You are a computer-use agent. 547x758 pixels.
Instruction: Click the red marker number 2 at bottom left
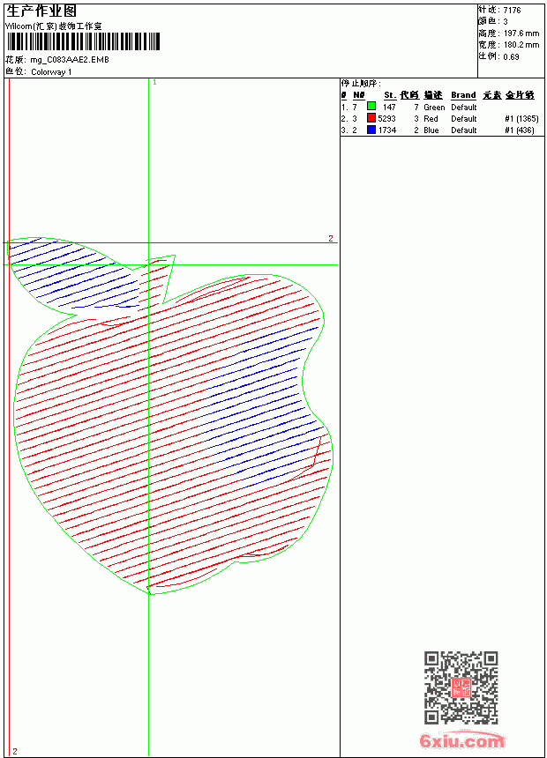[15, 751]
